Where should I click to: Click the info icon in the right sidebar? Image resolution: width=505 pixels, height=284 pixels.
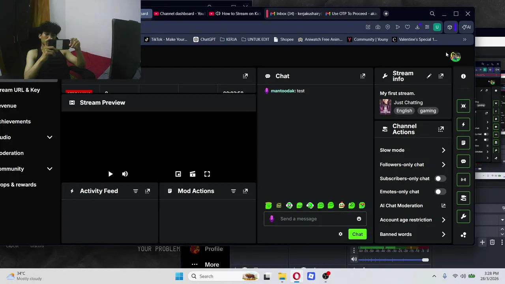click(x=463, y=76)
